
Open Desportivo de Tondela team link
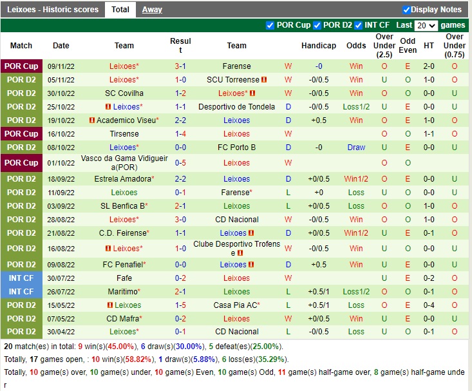236,107
